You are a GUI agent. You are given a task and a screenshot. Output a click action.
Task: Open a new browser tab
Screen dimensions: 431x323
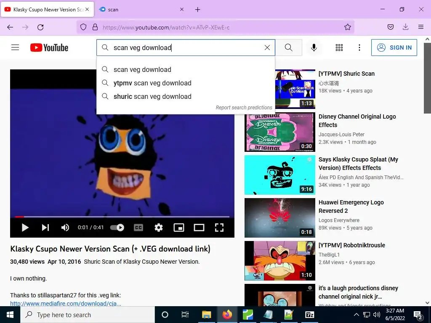point(198,10)
